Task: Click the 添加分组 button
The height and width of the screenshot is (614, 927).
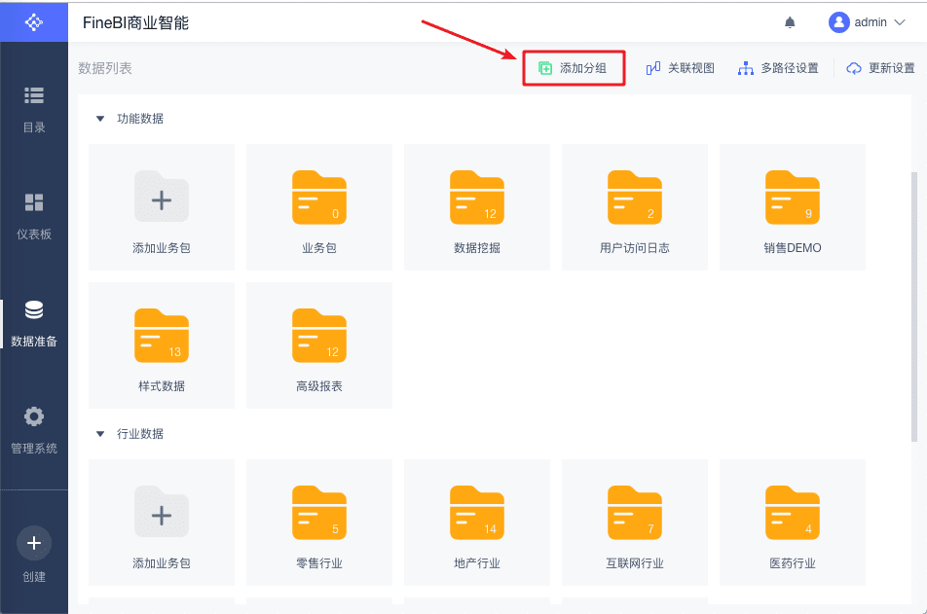Action: [x=573, y=68]
